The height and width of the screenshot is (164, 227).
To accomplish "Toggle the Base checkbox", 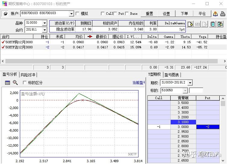I will click(x=127, y=14).
